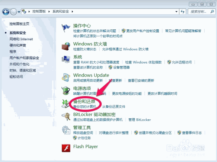Select the 控制面板 breadcrumb segment
This screenshot has height=162, width=217.
(x=39, y=12)
